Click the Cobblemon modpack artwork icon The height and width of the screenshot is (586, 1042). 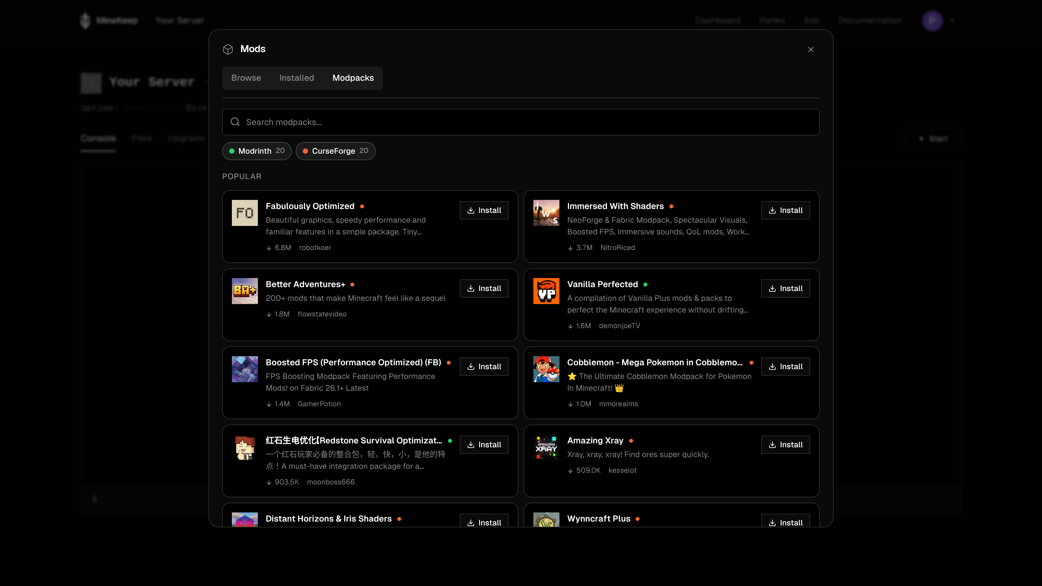pyautogui.click(x=546, y=369)
